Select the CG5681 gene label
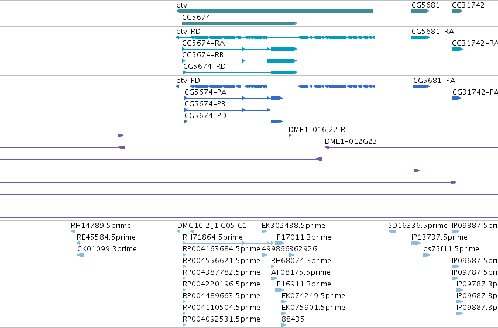 [x=425, y=5]
